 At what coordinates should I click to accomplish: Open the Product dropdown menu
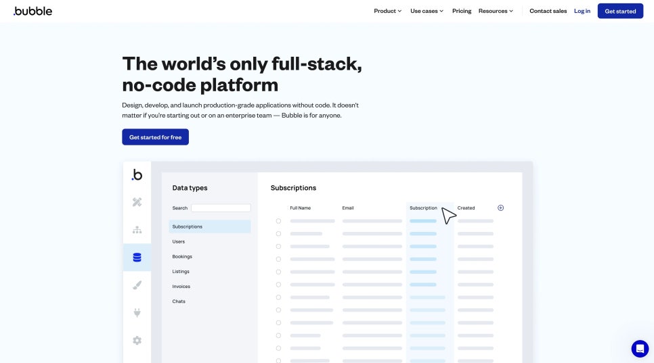click(x=387, y=11)
